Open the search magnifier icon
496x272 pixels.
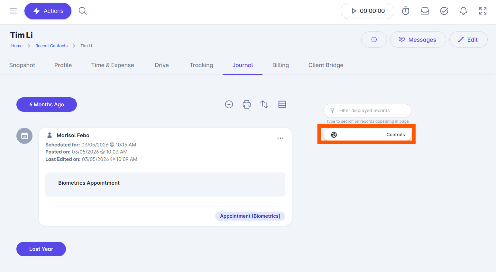pos(83,11)
